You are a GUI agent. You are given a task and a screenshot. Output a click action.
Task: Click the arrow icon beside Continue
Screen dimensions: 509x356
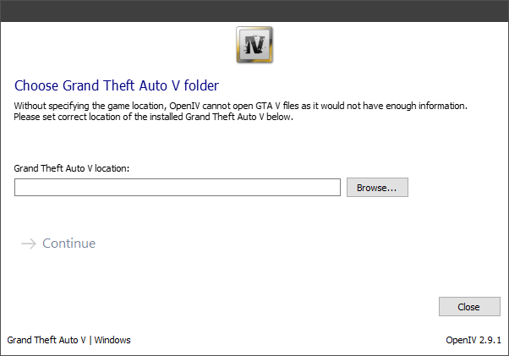click(29, 244)
